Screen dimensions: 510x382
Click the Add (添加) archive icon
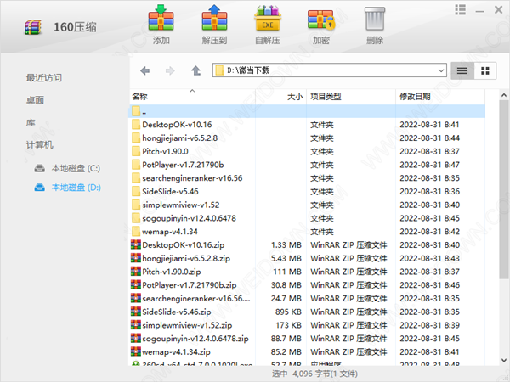click(x=161, y=19)
